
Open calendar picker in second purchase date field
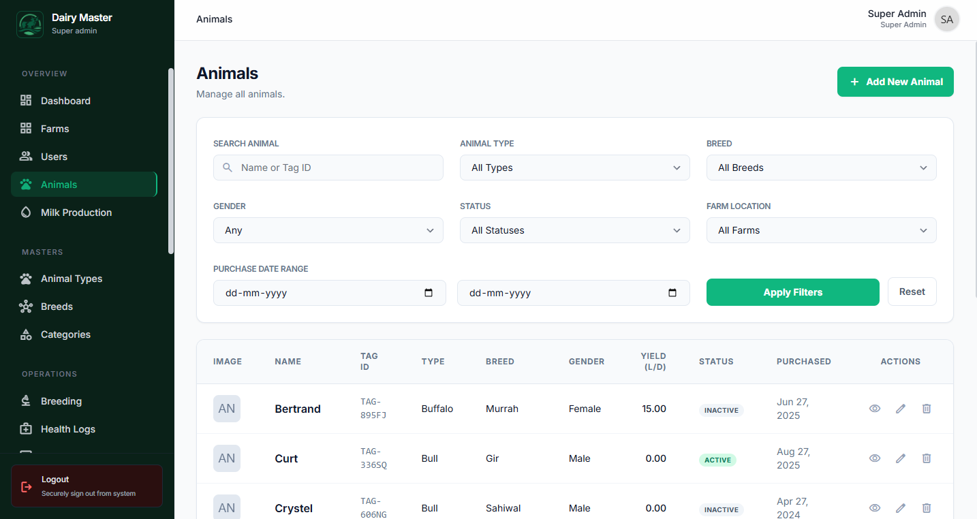tap(672, 293)
